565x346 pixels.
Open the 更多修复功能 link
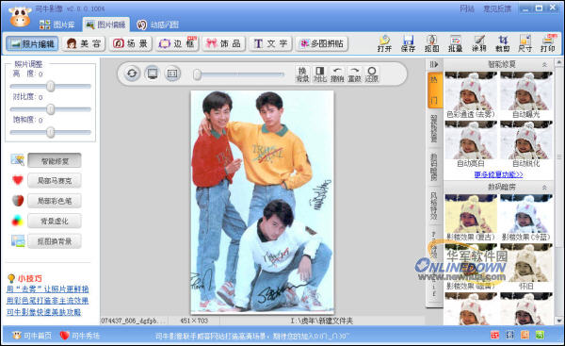pos(498,174)
